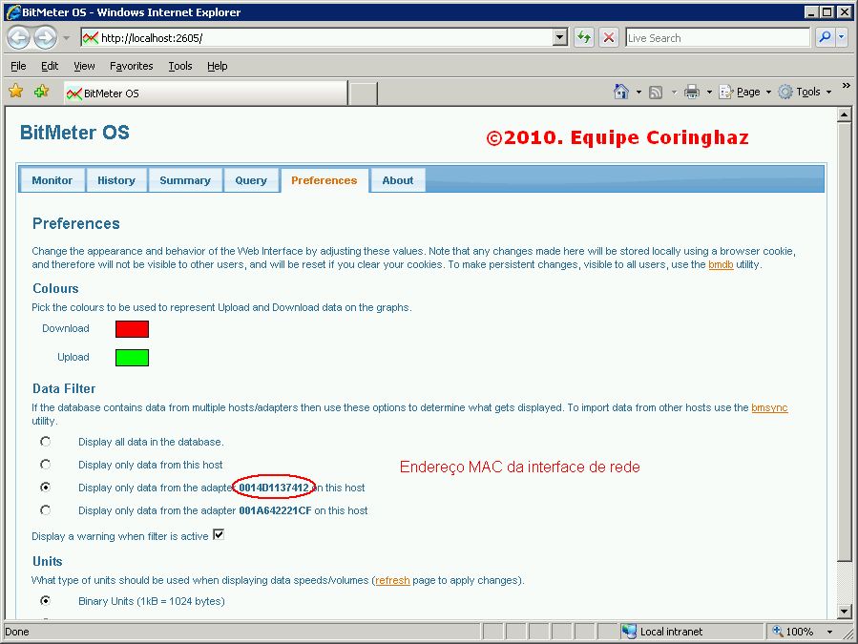The width and height of the screenshot is (858, 644).
Task: Switch to the History tab
Action: click(116, 180)
